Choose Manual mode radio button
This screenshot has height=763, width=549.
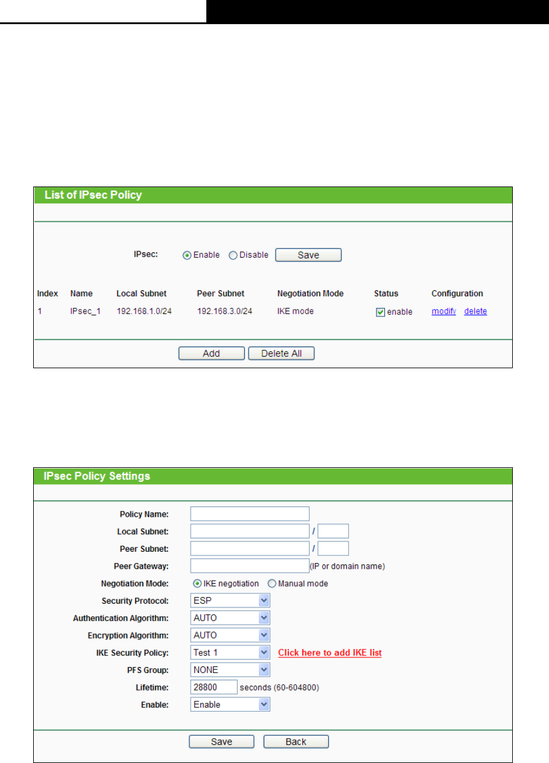tap(271, 584)
